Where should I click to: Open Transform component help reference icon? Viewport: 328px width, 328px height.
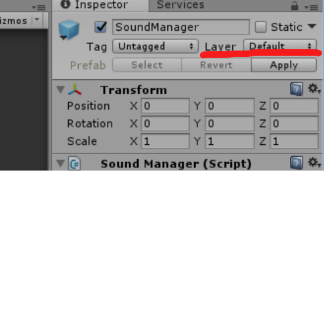tap(297, 89)
